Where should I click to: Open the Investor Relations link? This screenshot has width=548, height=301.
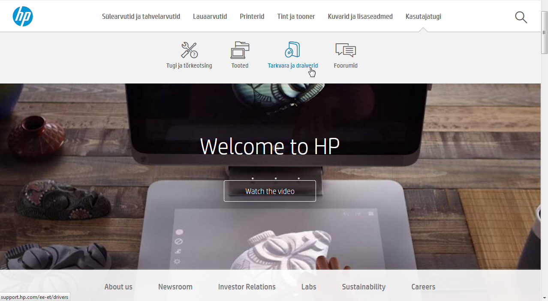click(x=247, y=287)
